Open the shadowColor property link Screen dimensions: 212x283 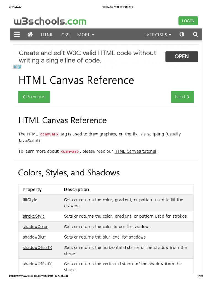point(35,227)
